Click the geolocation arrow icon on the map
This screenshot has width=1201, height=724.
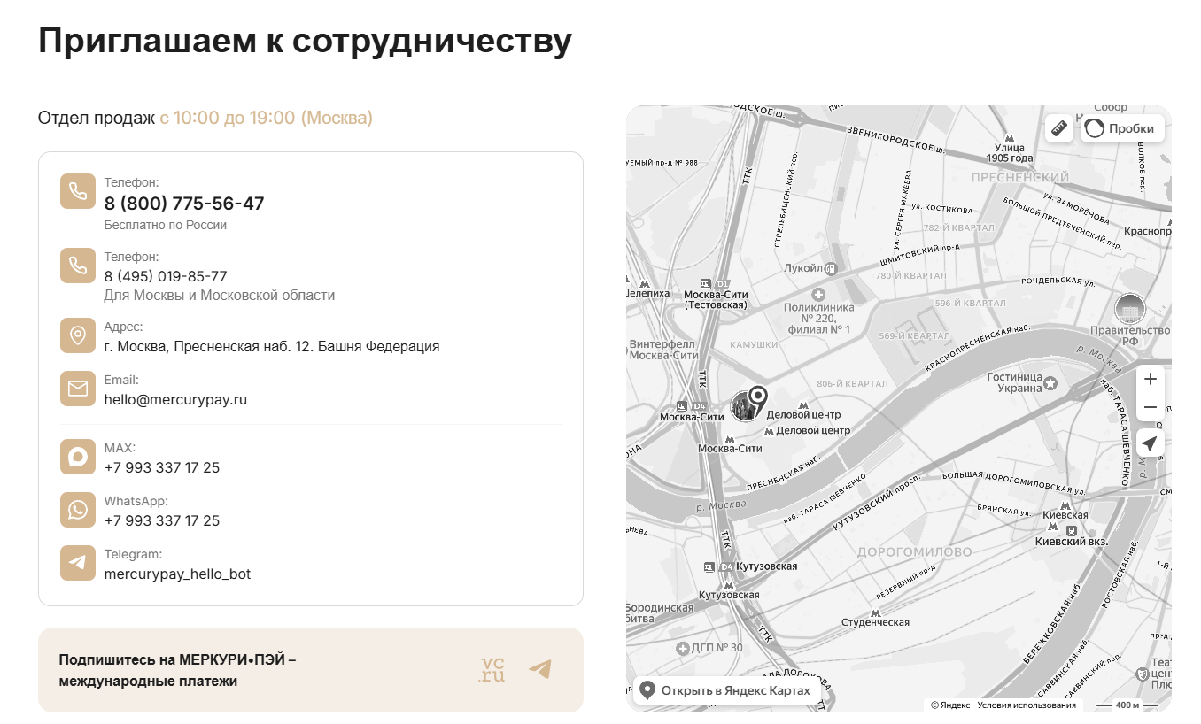[x=1150, y=443]
